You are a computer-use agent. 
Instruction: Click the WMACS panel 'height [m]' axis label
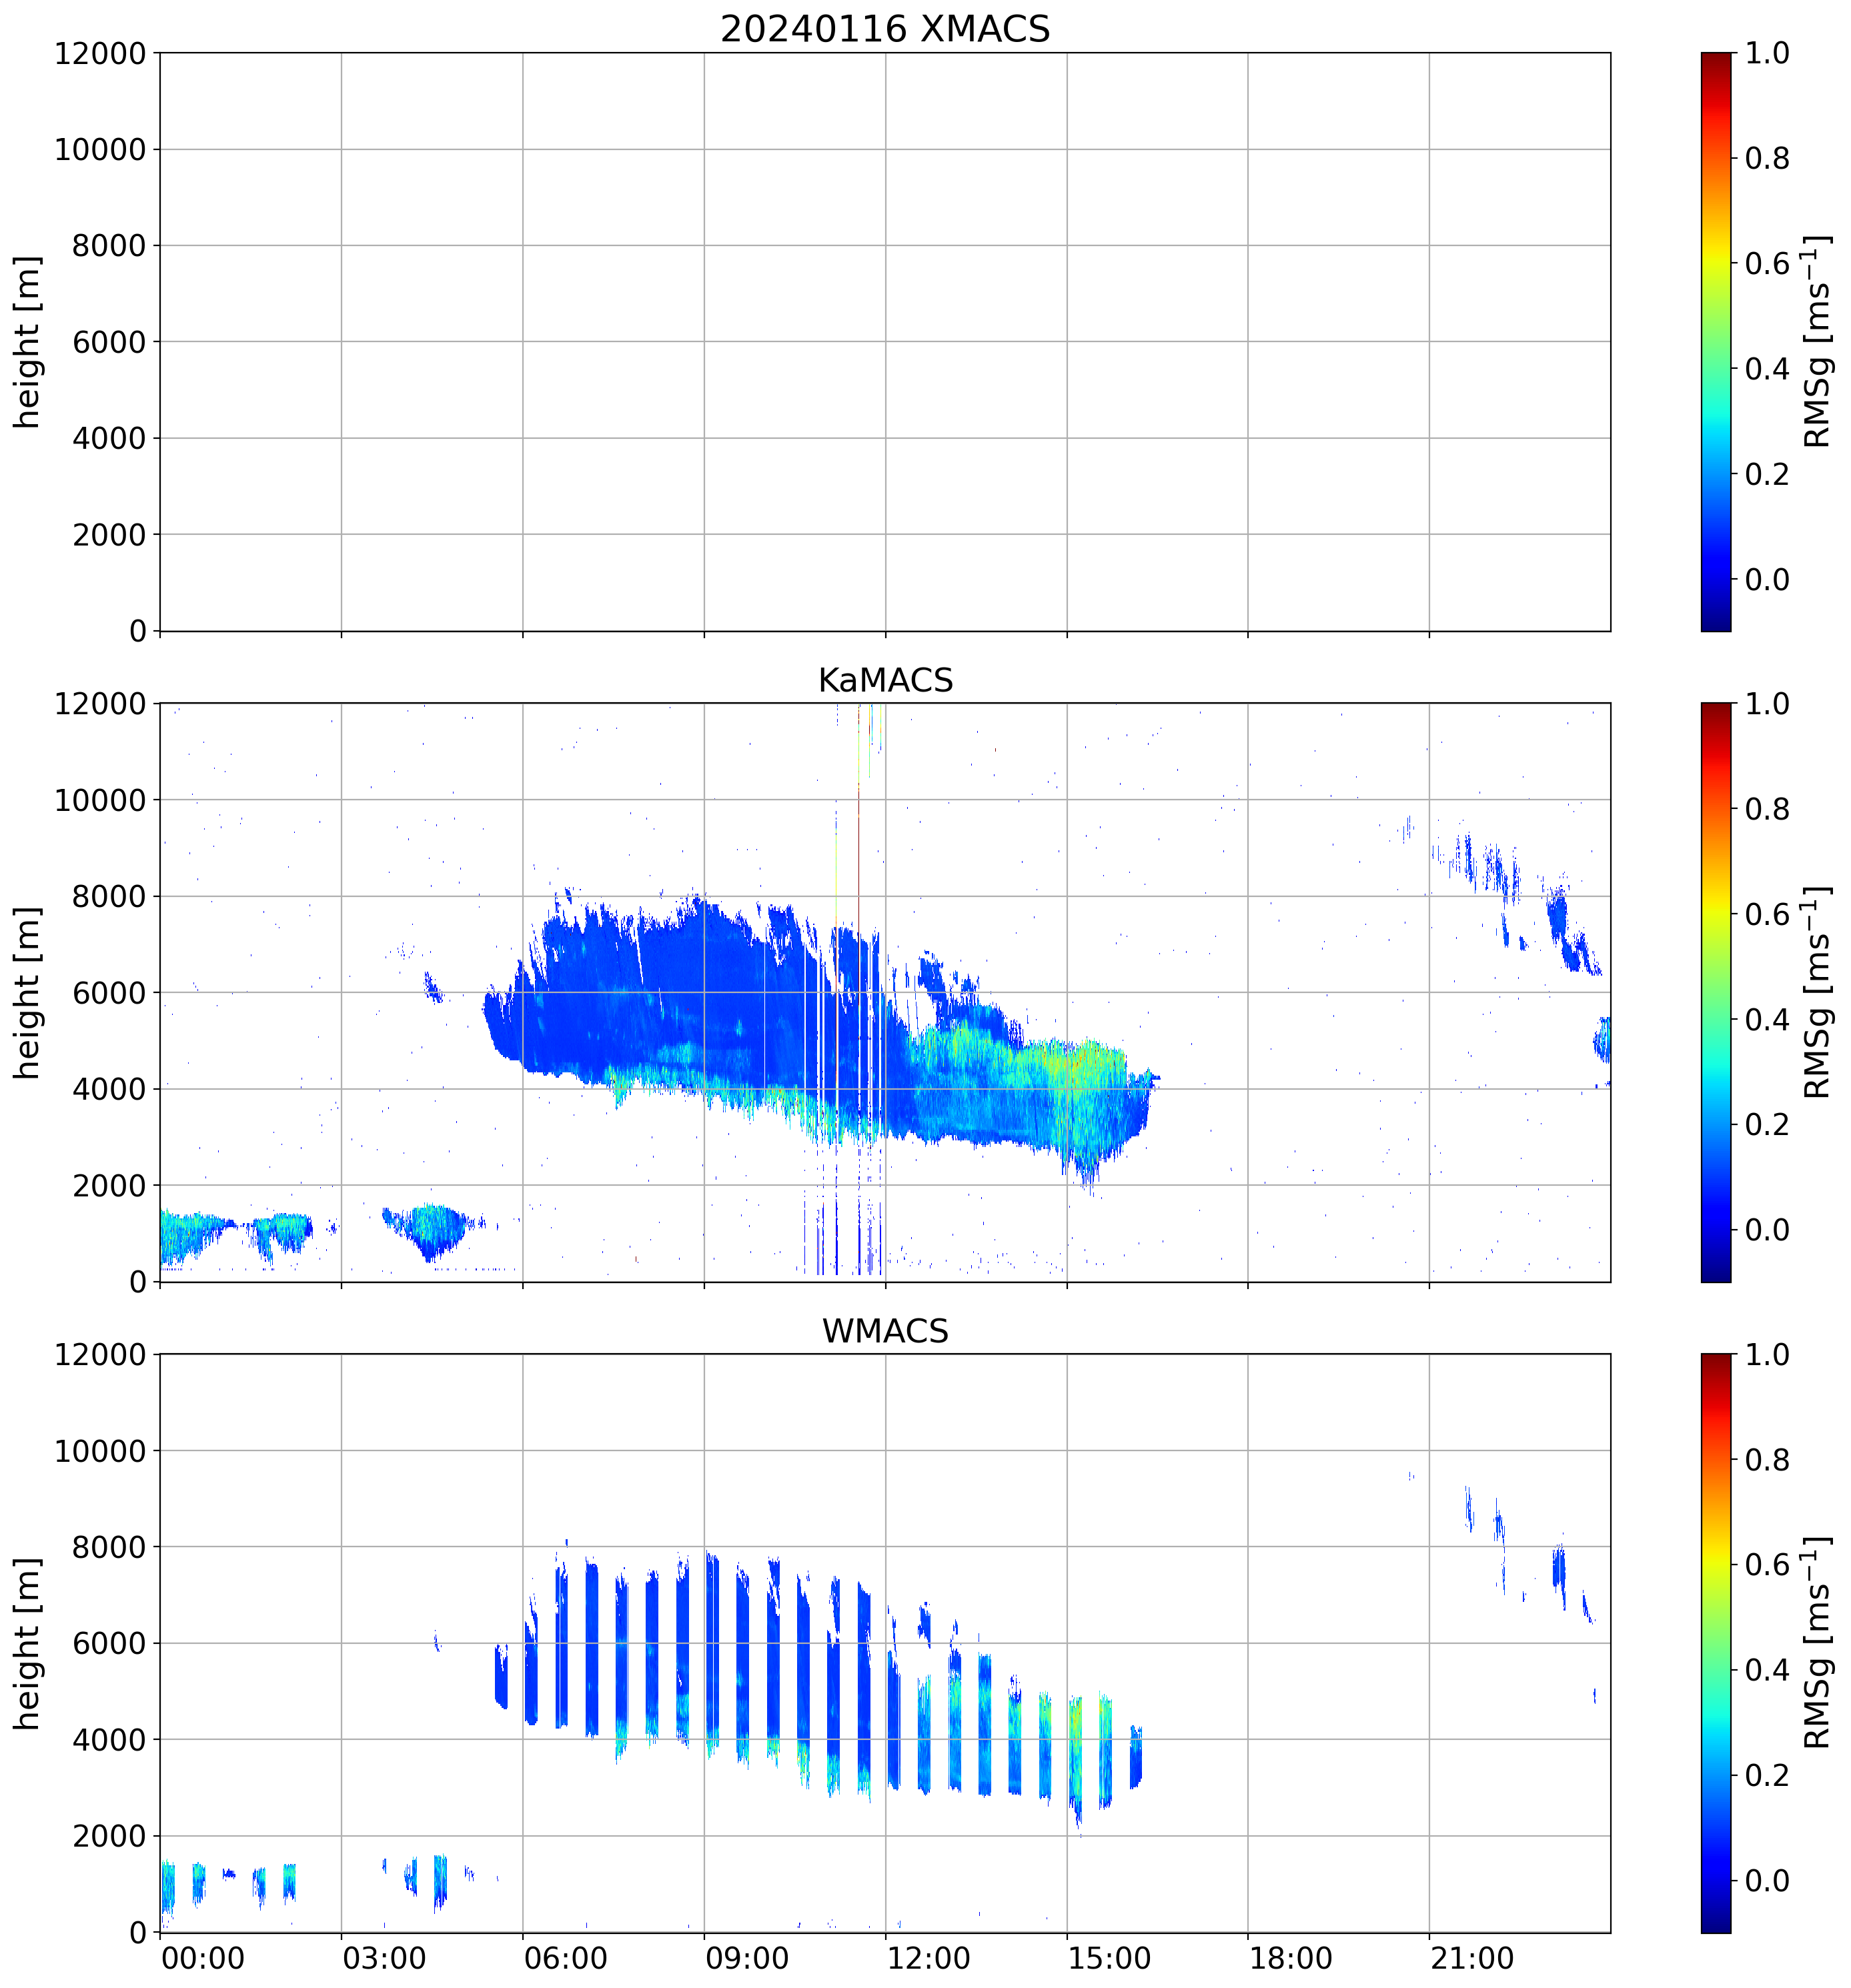click(28, 1643)
